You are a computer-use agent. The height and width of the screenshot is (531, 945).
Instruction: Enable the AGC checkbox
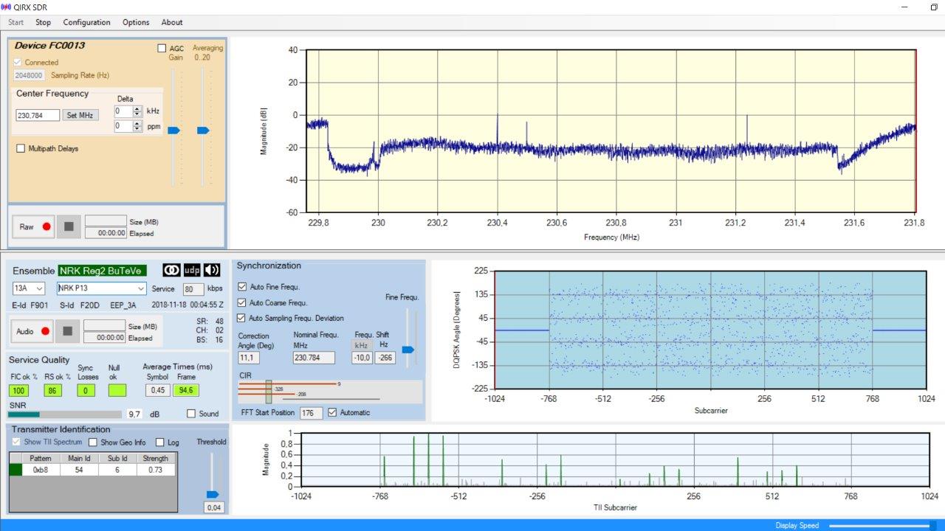point(162,49)
